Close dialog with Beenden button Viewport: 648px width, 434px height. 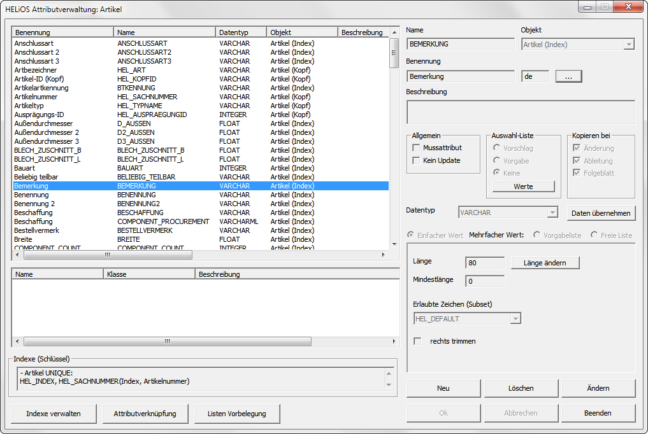pos(598,413)
